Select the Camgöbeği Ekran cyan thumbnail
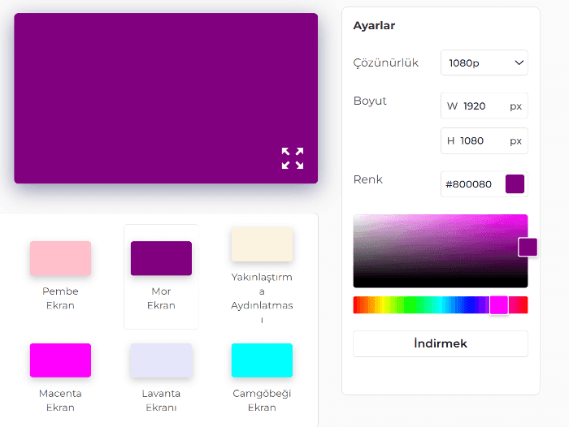The height and width of the screenshot is (427, 569). tap(262, 360)
